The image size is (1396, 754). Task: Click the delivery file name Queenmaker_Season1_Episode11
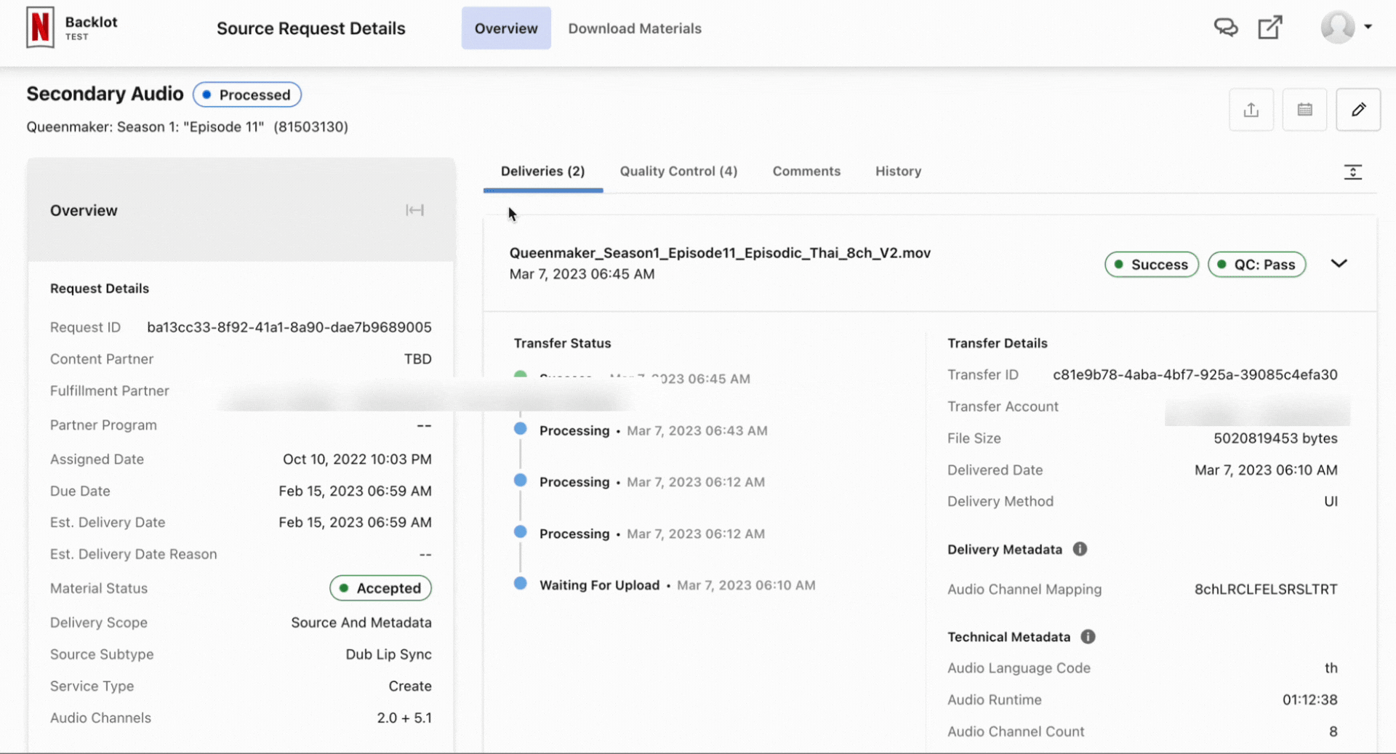720,253
